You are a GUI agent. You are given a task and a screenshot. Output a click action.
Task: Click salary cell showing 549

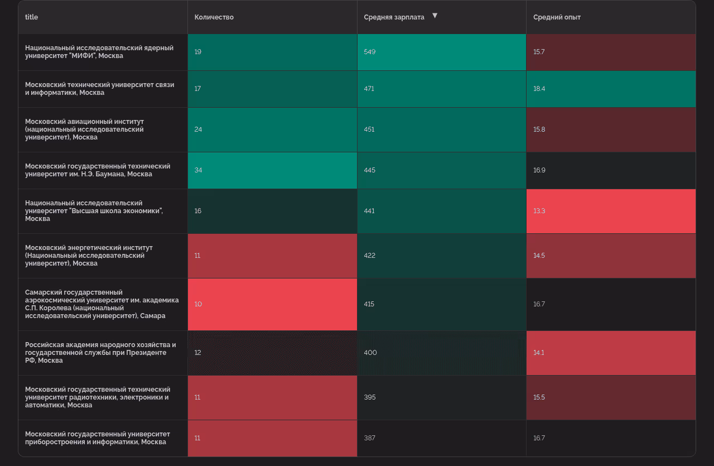pos(441,52)
